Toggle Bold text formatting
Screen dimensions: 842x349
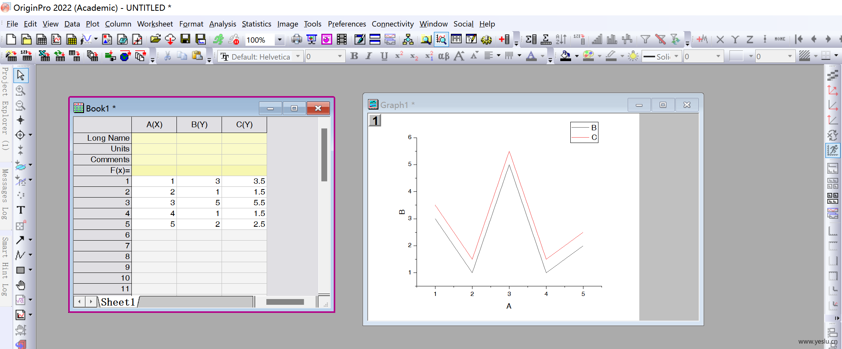click(354, 56)
